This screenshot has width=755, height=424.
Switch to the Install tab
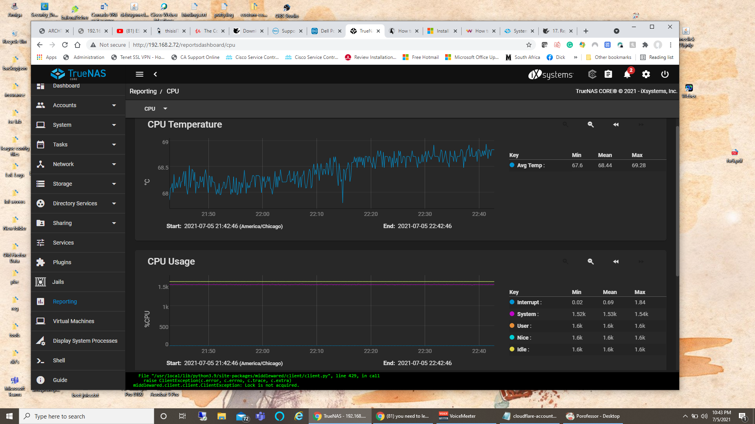[x=442, y=31]
